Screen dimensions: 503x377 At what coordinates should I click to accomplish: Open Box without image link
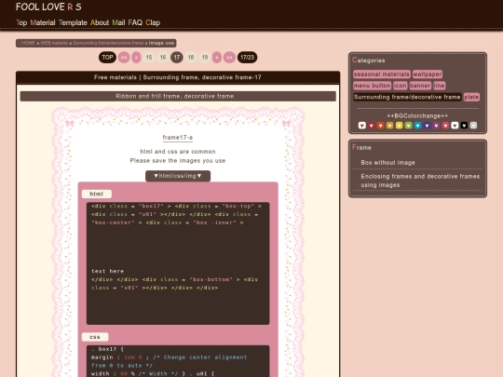pos(387,163)
